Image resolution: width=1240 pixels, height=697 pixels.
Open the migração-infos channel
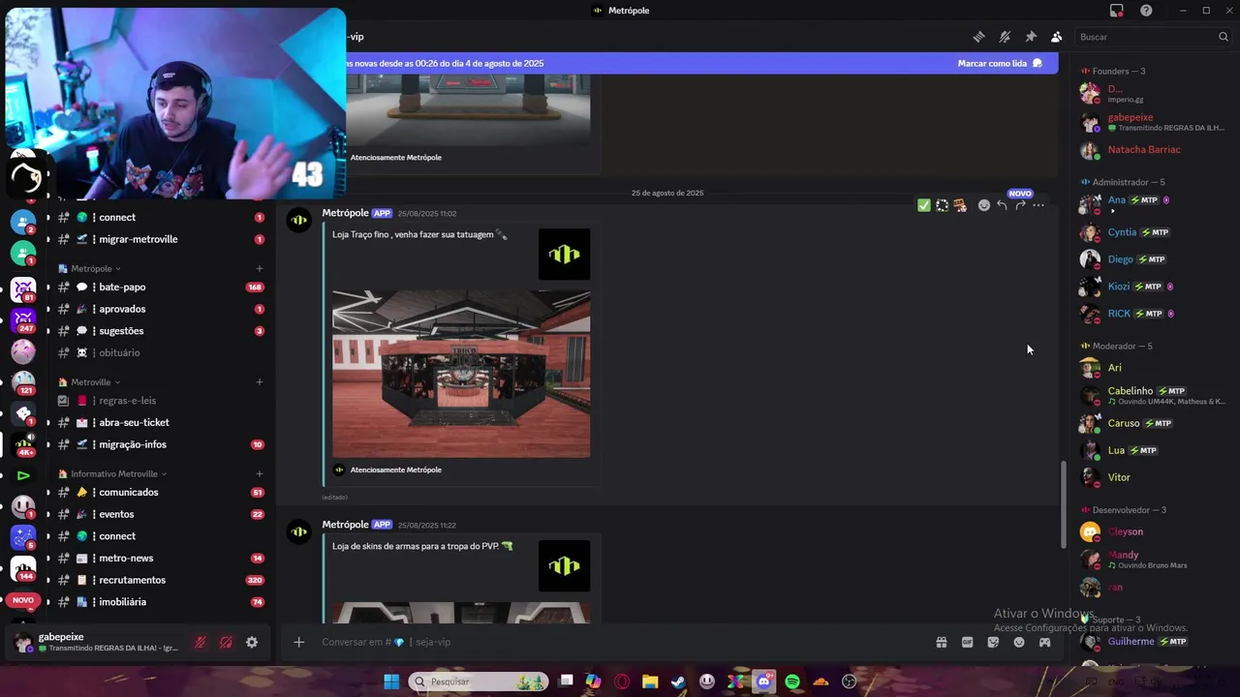[x=160, y=444]
